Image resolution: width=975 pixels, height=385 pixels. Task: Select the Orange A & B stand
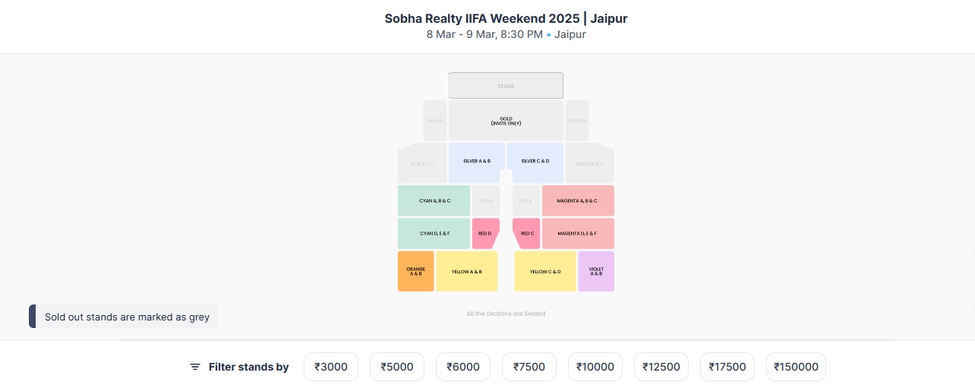(x=415, y=271)
